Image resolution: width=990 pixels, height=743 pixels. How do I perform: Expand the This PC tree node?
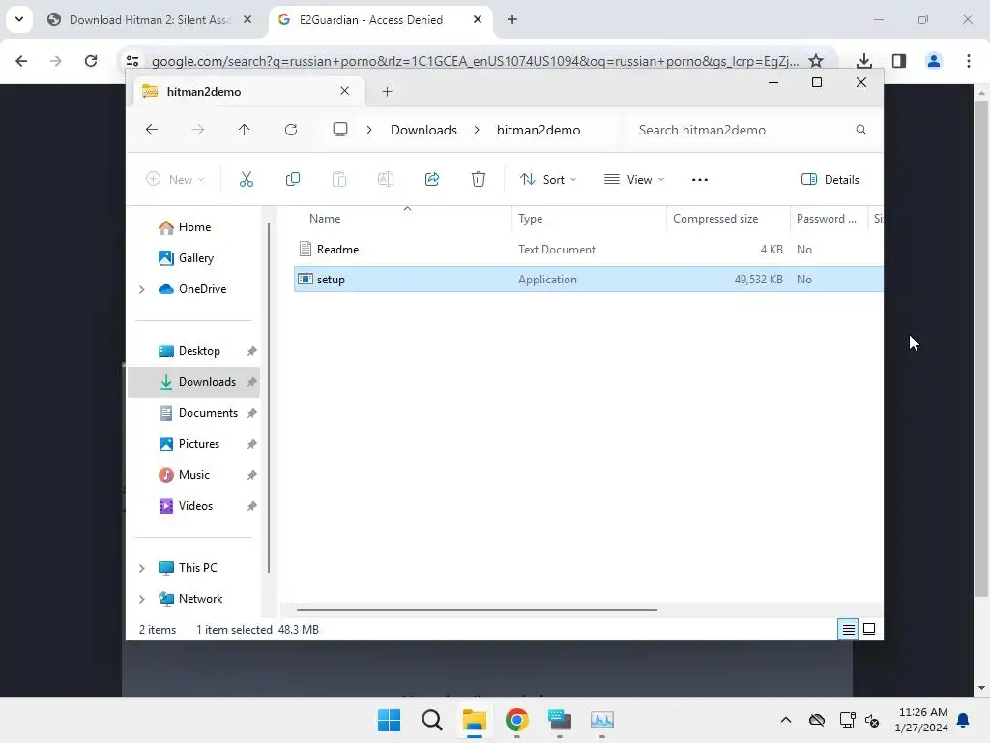[x=141, y=568]
